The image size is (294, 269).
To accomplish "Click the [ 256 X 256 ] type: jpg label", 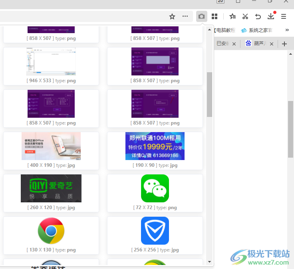I will (x=155, y=250).
